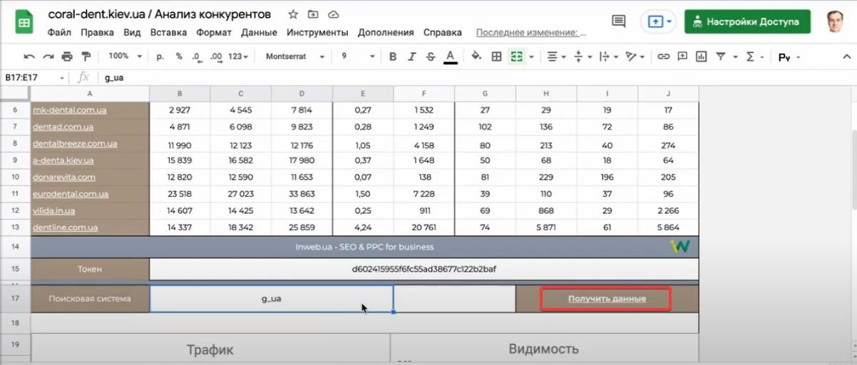Move document to folder icon
This screenshot has width=857, height=365.
pos(313,14)
